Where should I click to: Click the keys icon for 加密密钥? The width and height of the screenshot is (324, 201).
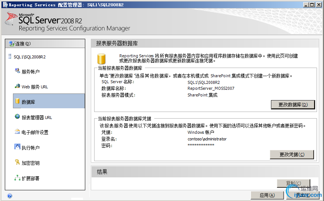click(17, 162)
